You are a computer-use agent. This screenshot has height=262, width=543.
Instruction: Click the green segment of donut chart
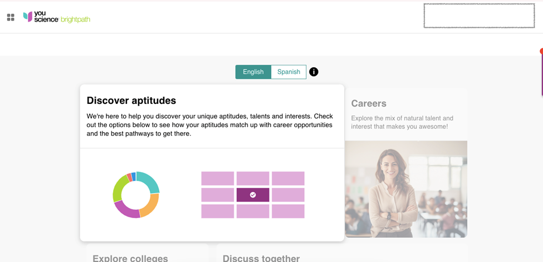point(119,187)
